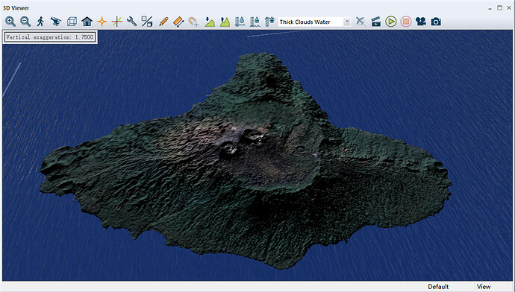Image resolution: width=515 pixels, height=292 pixels.
Task: Click the clapperboard animation icon
Action: [x=375, y=22]
